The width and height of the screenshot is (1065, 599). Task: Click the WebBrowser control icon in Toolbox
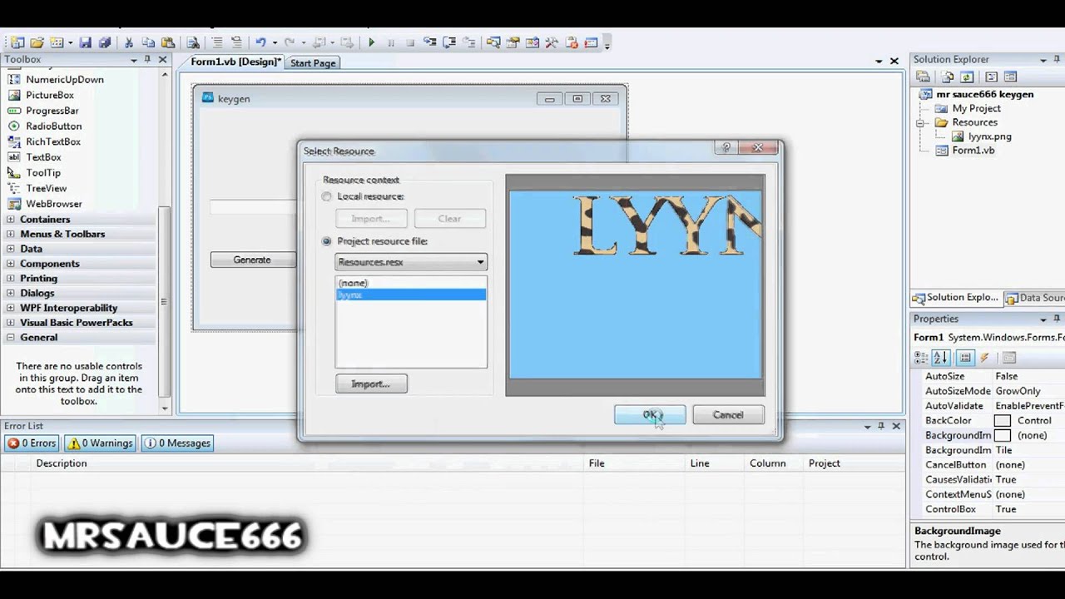13,204
